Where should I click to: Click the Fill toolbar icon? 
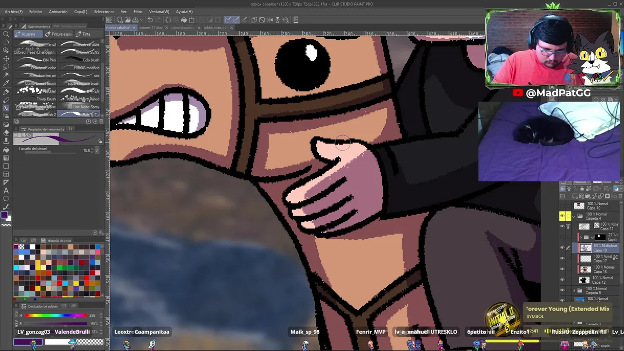[x=184, y=20]
